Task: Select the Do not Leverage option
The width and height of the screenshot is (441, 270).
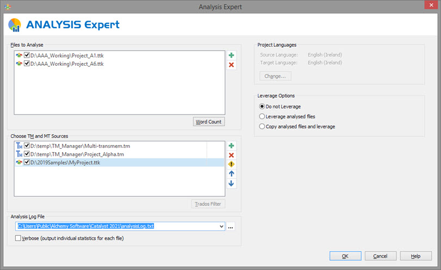Action: click(262, 106)
